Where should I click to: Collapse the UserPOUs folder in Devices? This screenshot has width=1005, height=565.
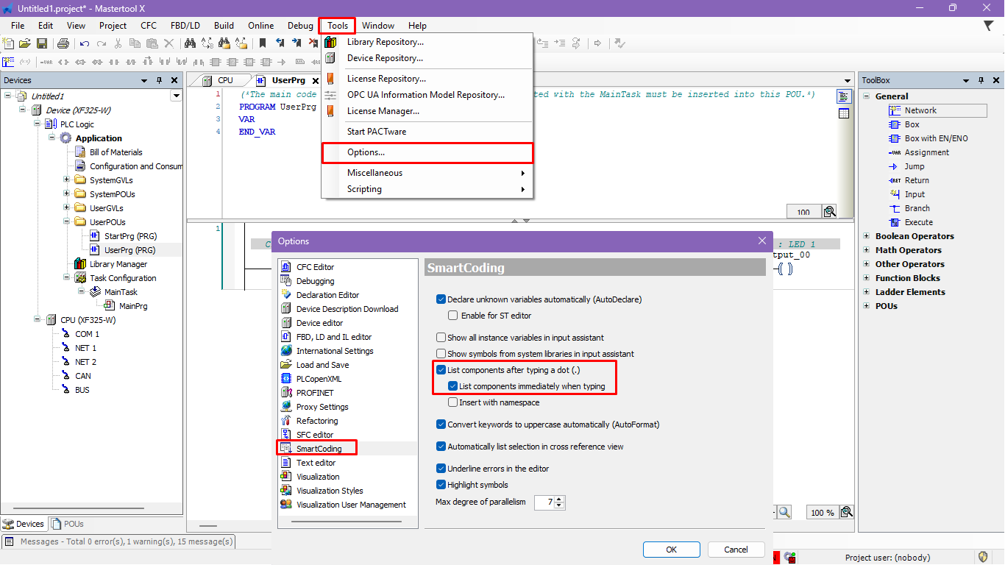[67, 222]
